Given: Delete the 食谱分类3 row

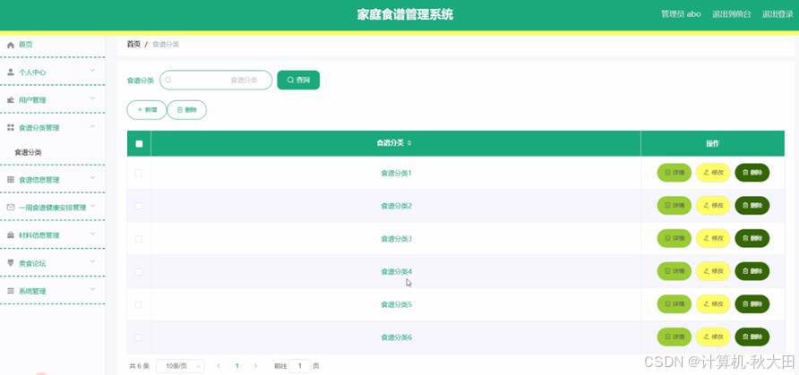Looking at the screenshot, I should (x=752, y=238).
